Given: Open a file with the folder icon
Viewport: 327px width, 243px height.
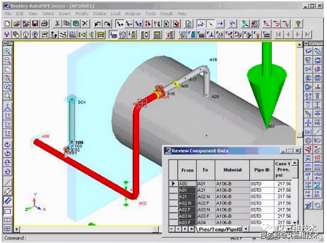Looking at the screenshot, I should pos(17,24).
